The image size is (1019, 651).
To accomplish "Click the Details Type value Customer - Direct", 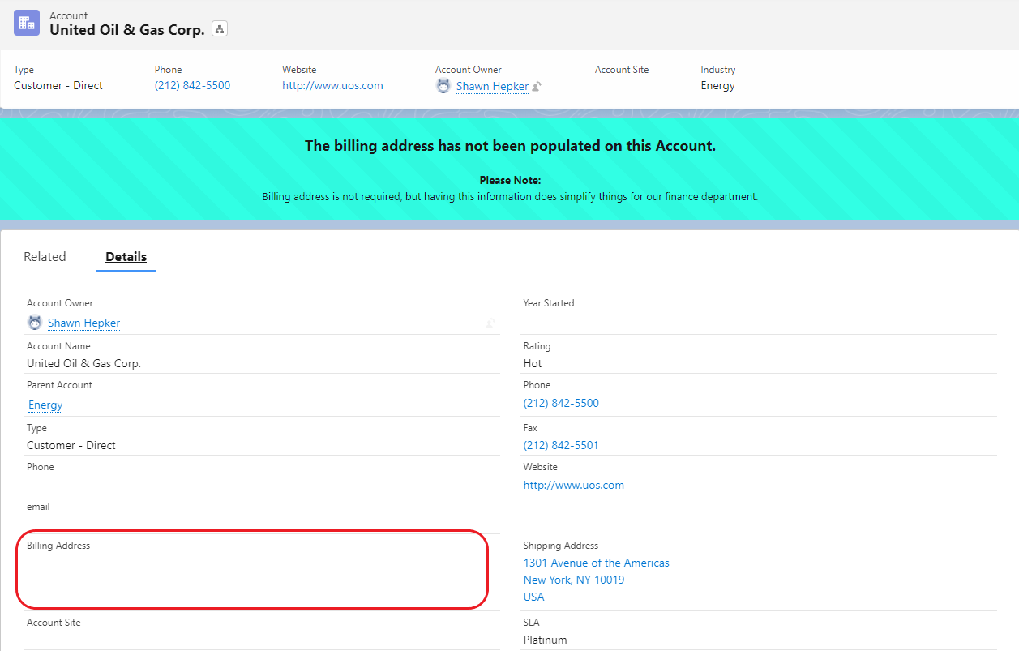I will (71, 445).
